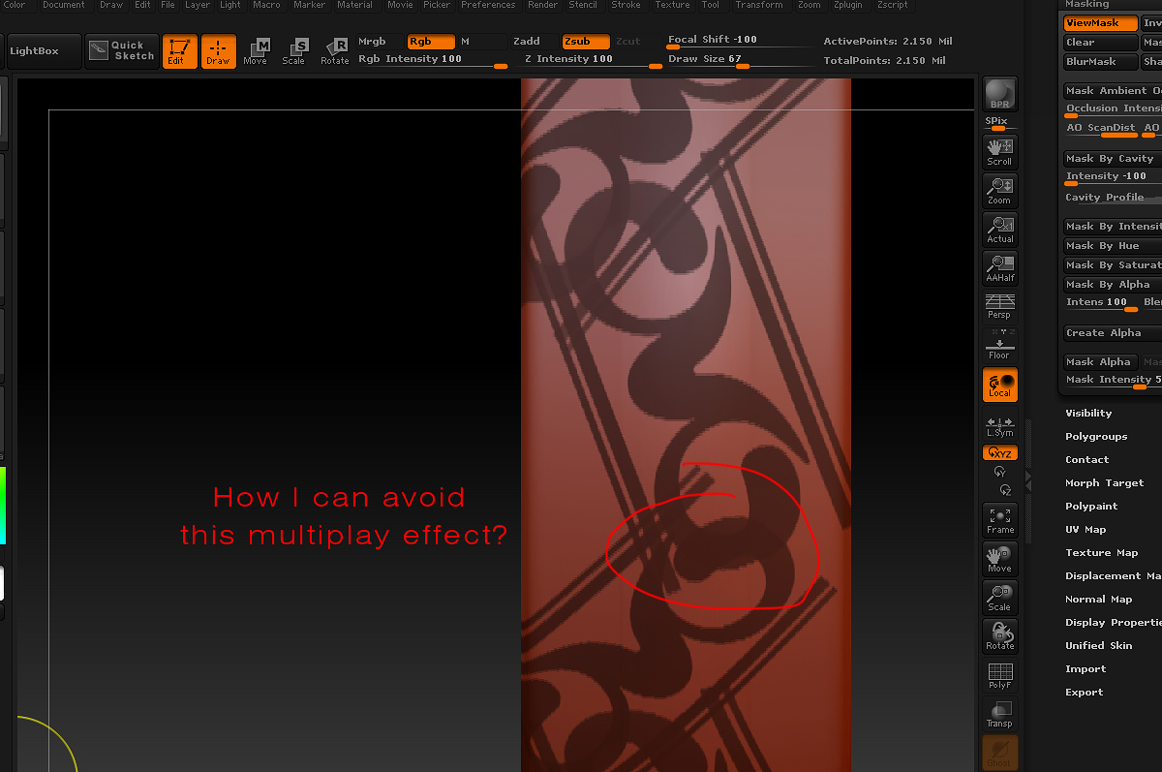Select Rgb paint mode
The height and width of the screenshot is (772, 1162).
[430, 42]
